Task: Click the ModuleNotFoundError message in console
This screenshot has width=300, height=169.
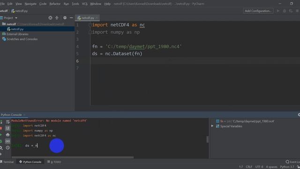Action: 49,121
